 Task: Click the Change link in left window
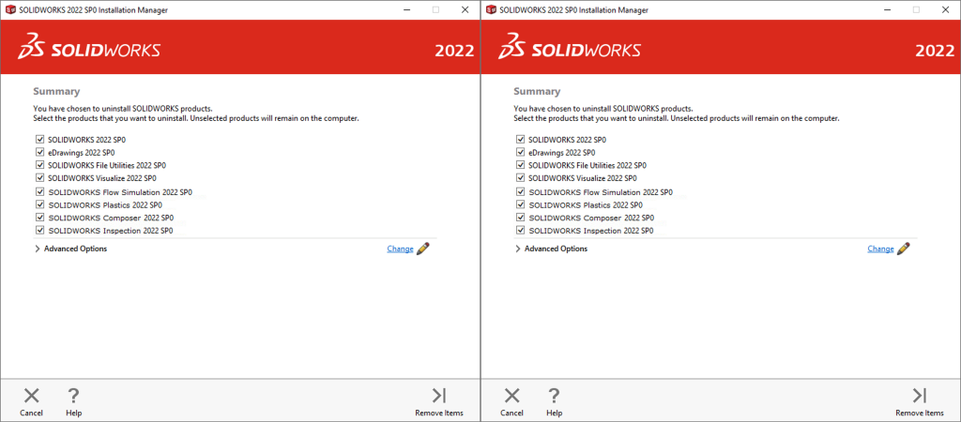click(x=400, y=249)
